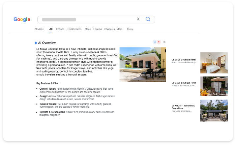Click the "Owners' Touch:" bullet label
The width and height of the screenshot is (236, 145).
[47, 89]
